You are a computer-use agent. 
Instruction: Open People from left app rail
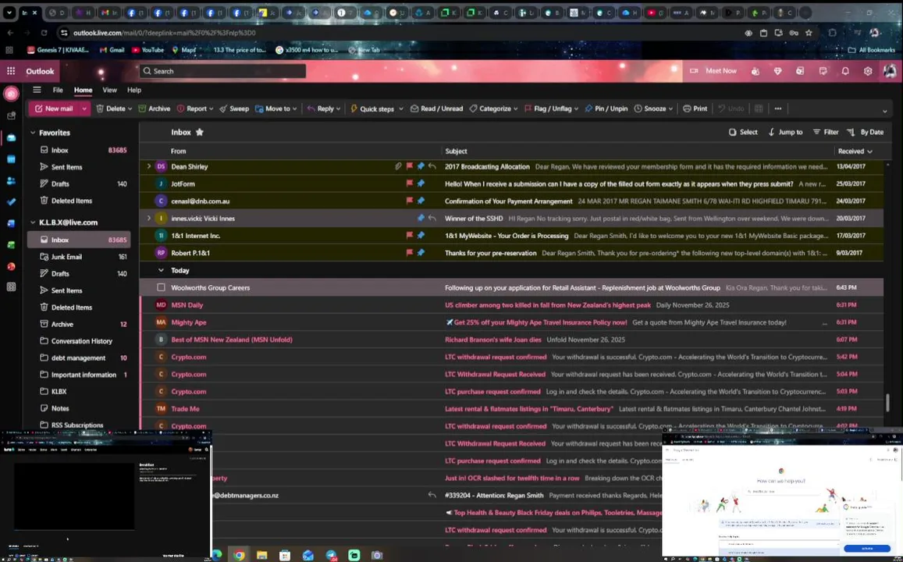pyautogui.click(x=11, y=181)
